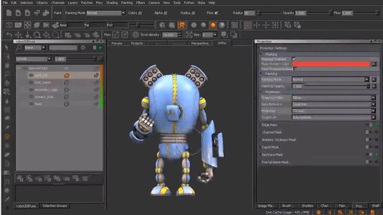Viewport: 383px width, 215px height.
Task: Toggle the Masking Enabled checkbox
Action: point(294,59)
